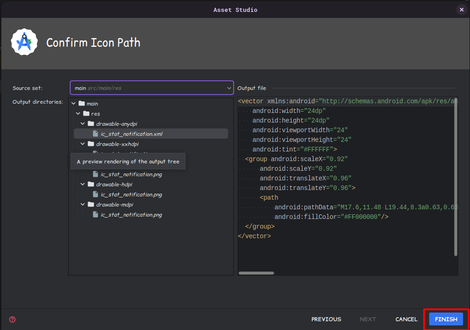Click the horizontal scrollbar in output file

256,273
